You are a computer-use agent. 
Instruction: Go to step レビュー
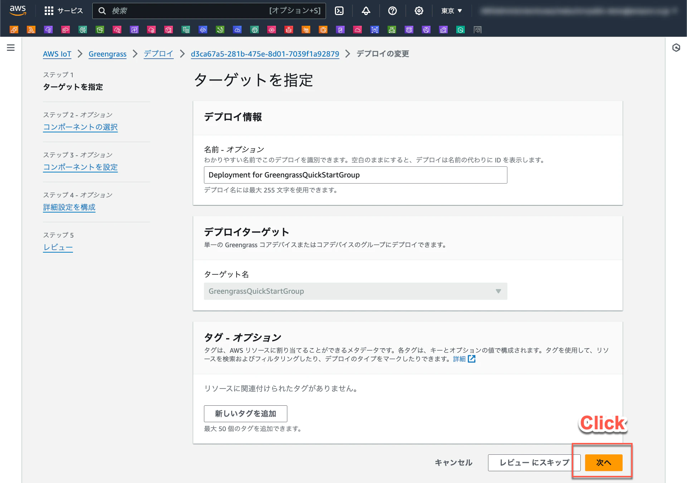[x=58, y=247]
